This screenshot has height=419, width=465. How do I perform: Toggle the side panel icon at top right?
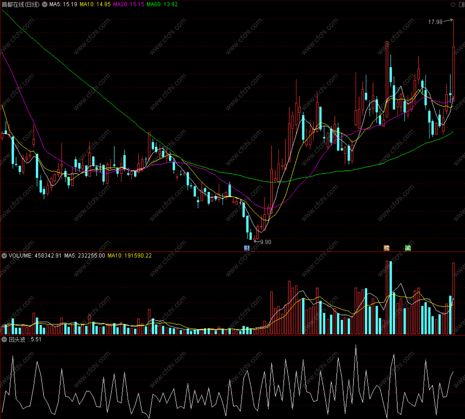click(x=462, y=4)
